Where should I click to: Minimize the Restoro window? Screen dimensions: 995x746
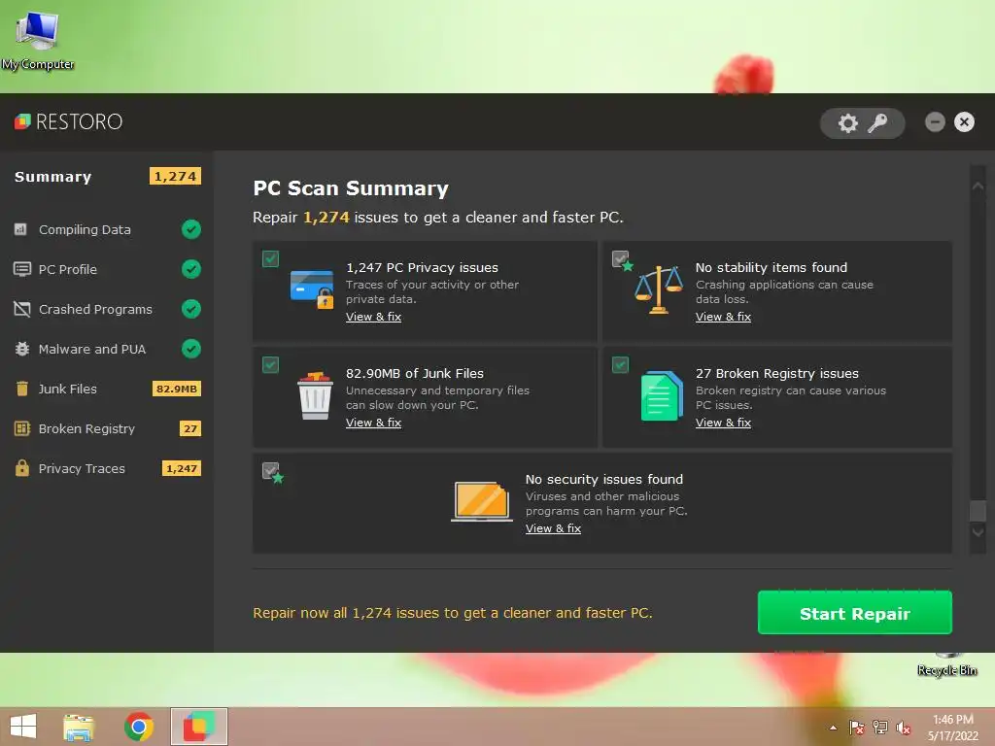tap(935, 121)
